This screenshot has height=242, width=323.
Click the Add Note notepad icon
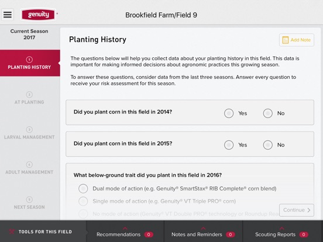[x=286, y=40]
